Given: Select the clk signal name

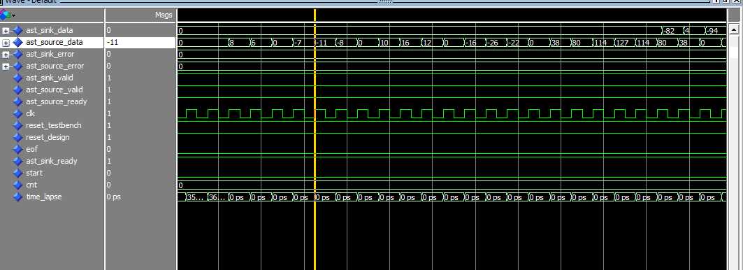Looking at the screenshot, I should coord(30,113).
